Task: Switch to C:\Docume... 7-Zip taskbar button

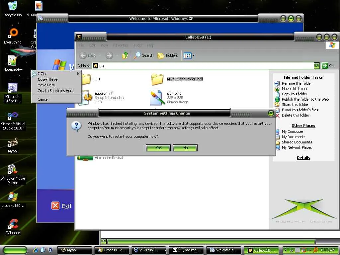Action: click(x=186, y=250)
